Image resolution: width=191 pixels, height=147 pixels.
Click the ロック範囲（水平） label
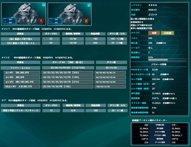(140, 84)
